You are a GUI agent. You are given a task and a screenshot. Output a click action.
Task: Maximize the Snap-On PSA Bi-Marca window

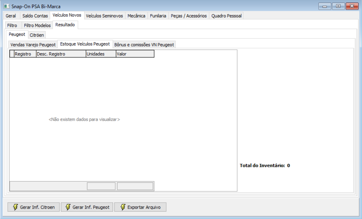(x=338, y=6)
